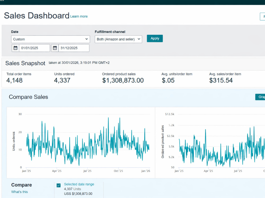Click the US$ $1,308,873.00 compare text
The image size is (265, 198).
[78, 194]
